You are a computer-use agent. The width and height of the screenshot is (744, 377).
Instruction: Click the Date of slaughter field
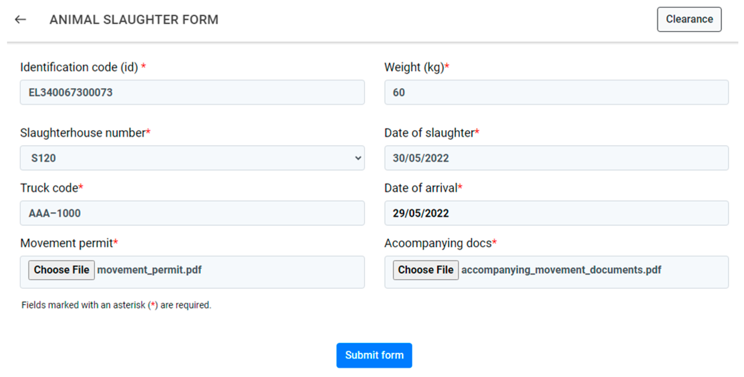click(x=556, y=158)
